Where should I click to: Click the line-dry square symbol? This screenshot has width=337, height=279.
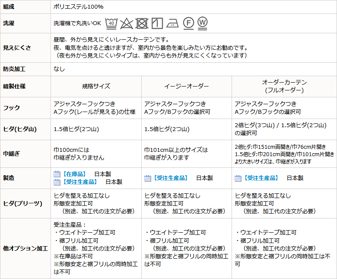pyautogui.click(x=157, y=23)
